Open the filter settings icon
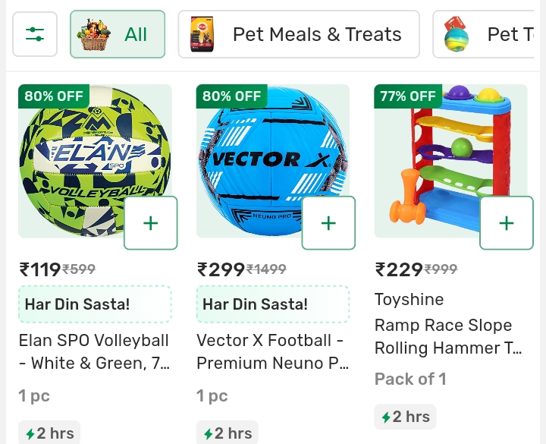The width and height of the screenshot is (546, 444). tap(35, 34)
